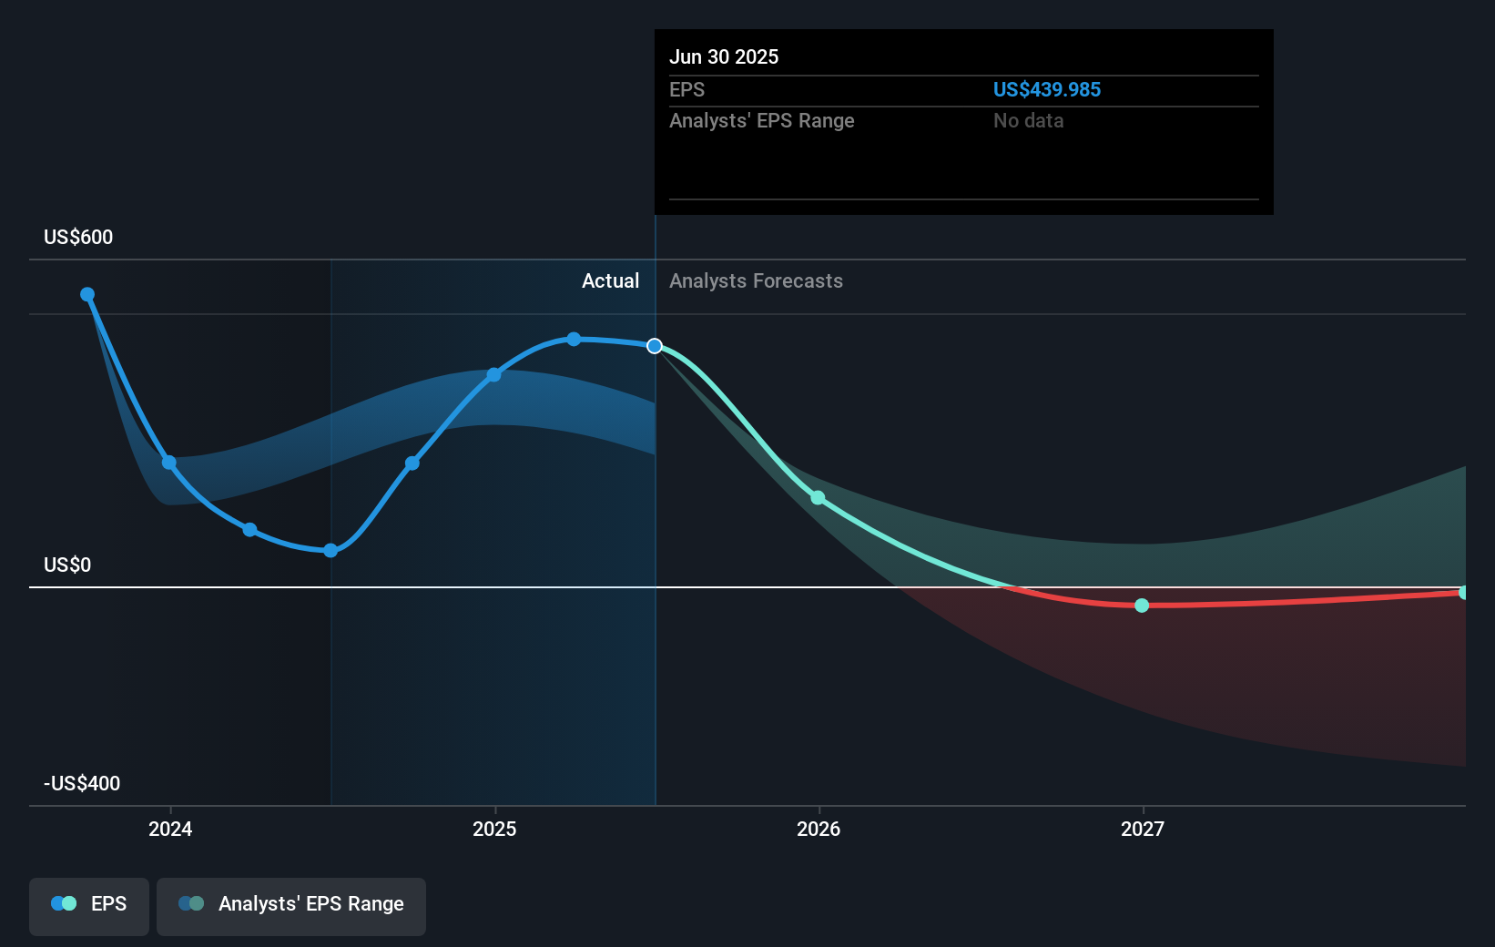Select the EPS point in late 2024
Image resolution: width=1495 pixels, height=947 pixels.
click(412, 463)
